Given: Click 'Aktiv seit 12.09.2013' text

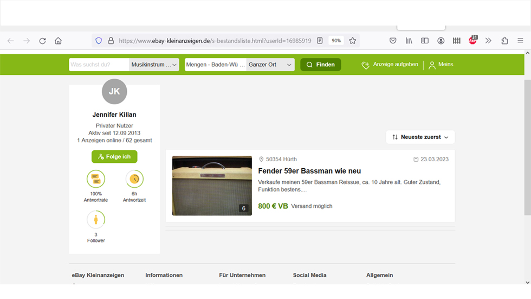Looking at the screenshot, I should coord(114,133).
